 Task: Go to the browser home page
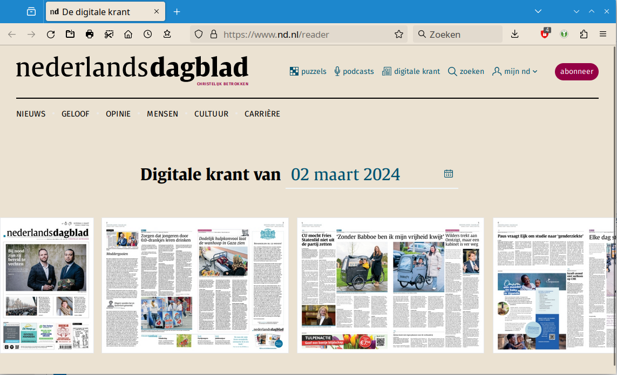(x=128, y=35)
